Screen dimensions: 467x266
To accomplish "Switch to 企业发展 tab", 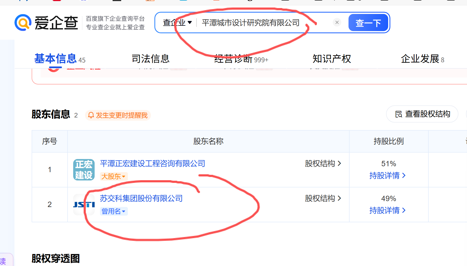I will (x=422, y=59).
